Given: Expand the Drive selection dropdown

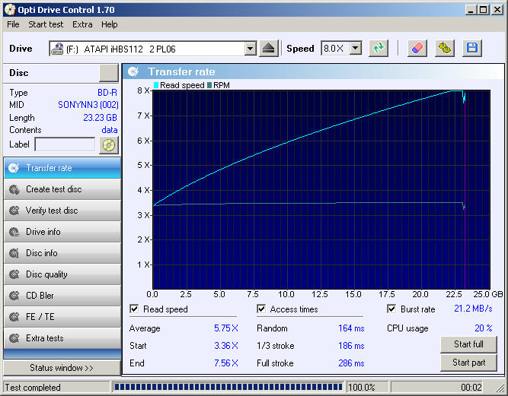Looking at the screenshot, I should [x=251, y=49].
